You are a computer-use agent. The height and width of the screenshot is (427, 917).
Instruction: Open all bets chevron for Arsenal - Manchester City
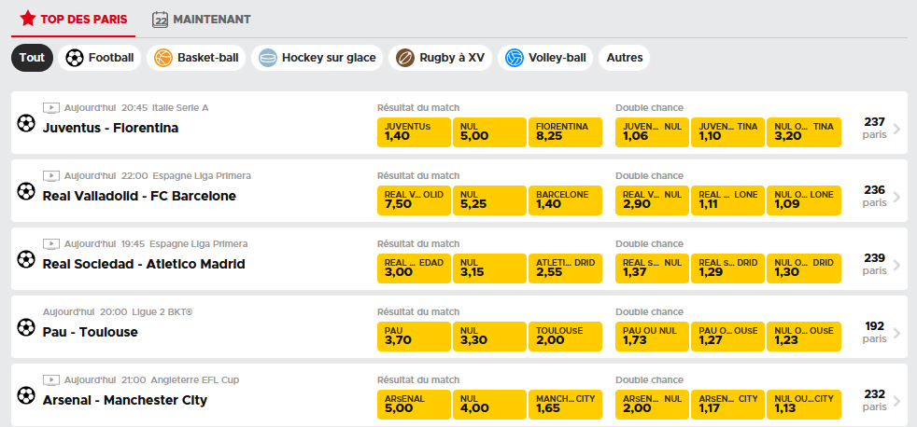[897, 401]
